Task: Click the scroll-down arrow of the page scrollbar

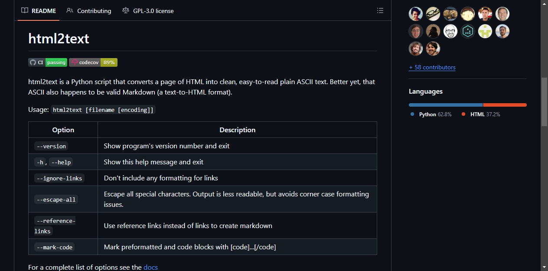Action: (544, 267)
